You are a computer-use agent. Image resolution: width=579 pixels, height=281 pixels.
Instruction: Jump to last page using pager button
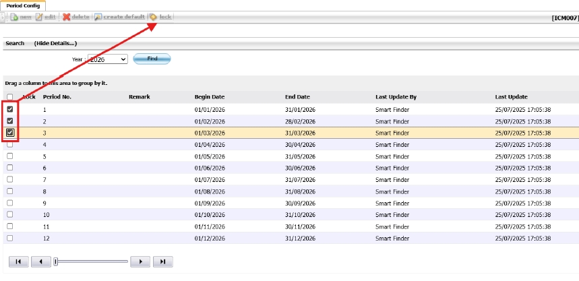click(x=162, y=261)
